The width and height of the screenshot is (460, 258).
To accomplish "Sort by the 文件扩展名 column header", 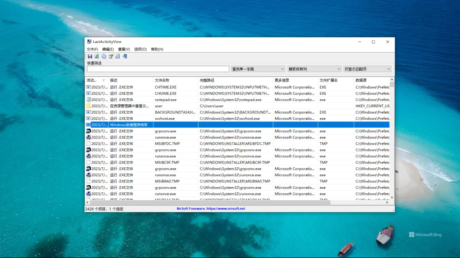I will click(x=336, y=80).
